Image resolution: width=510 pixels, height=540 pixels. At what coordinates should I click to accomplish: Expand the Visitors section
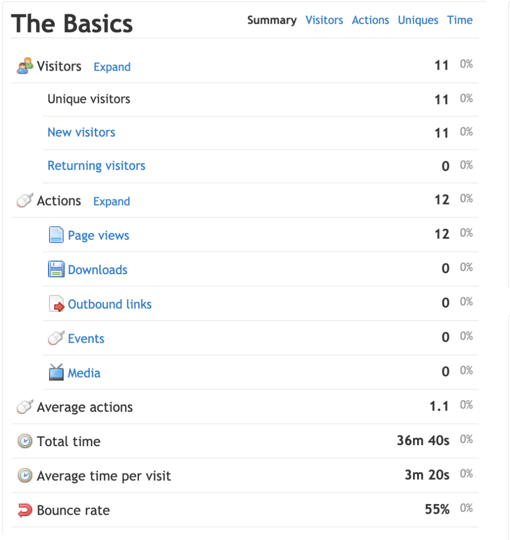(112, 67)
